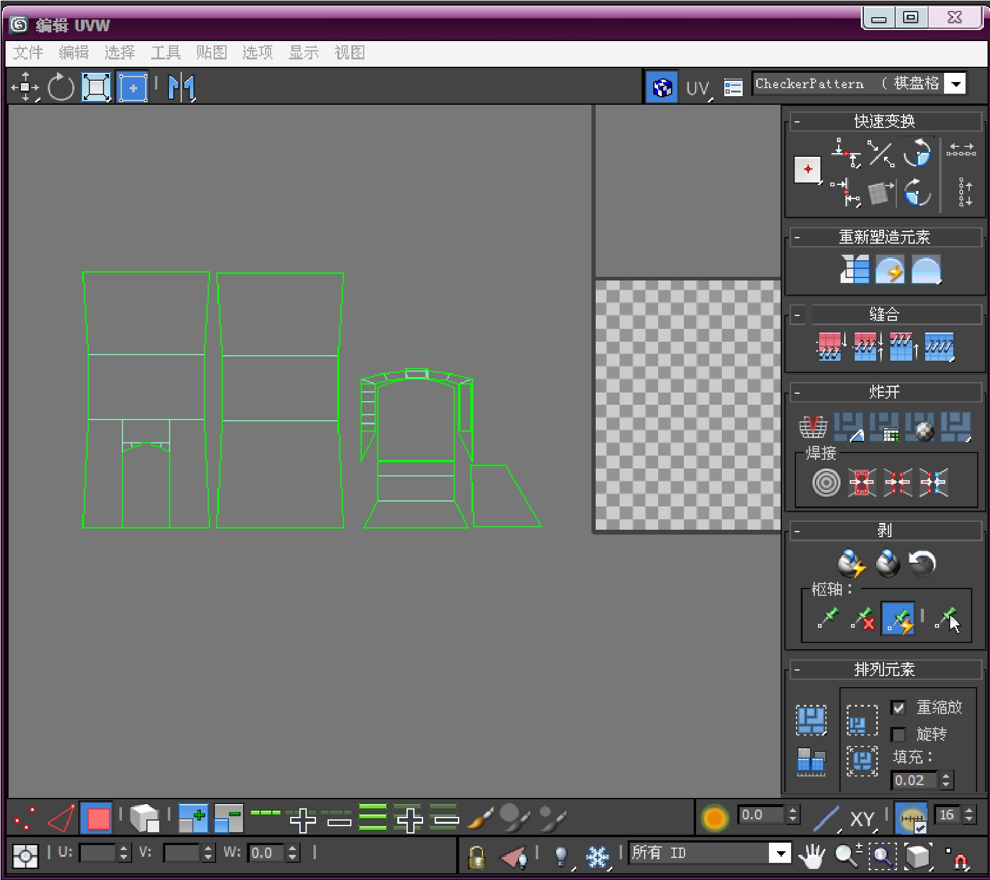
Task: Toggle select by element mode
Action: click(144, 818)
